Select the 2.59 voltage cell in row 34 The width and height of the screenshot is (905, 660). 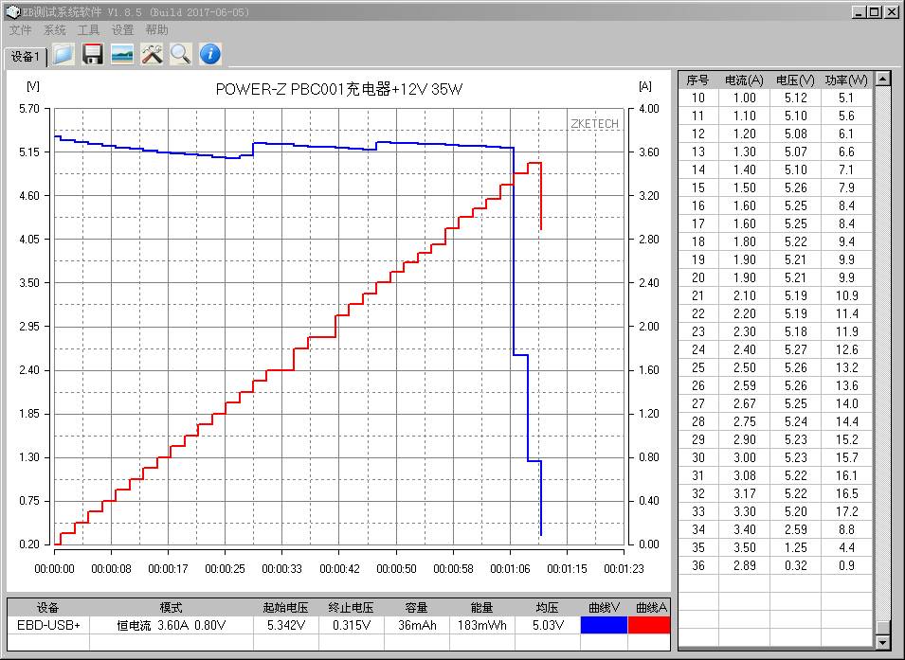(x=795, y=529)
